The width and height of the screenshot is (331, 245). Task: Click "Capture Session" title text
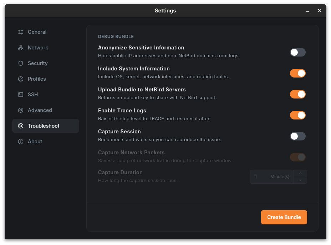click(119, 132)
